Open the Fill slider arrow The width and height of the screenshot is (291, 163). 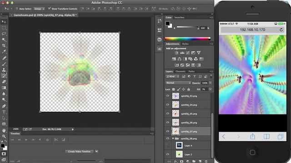coord(210,89)
